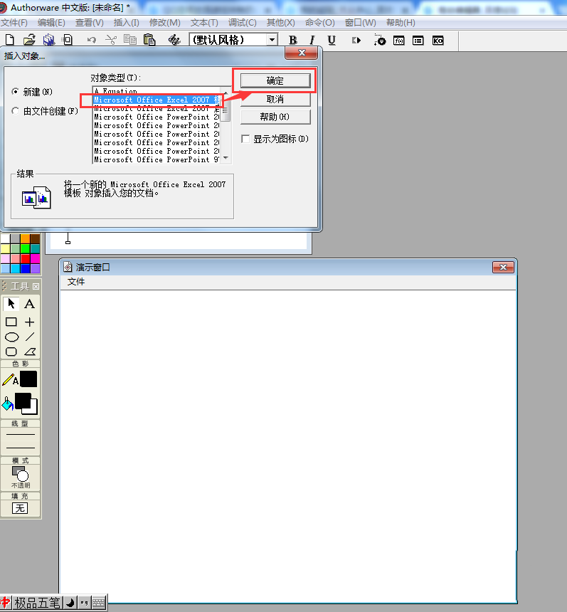567x612 pixels.
Task: Open the line style (线型) selector
Action: point(21,441)
